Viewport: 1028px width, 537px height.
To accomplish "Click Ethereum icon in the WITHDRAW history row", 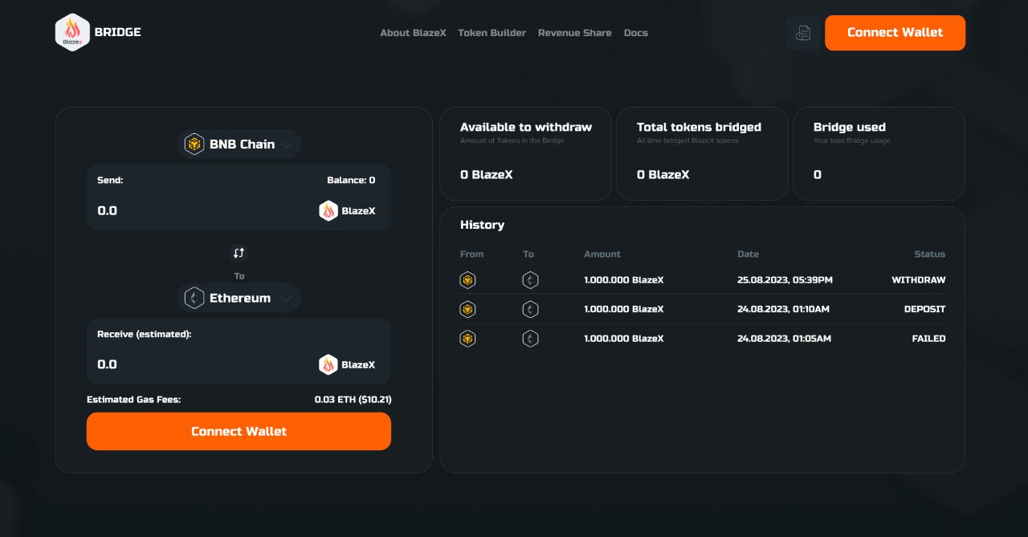I will pos(530,280).
